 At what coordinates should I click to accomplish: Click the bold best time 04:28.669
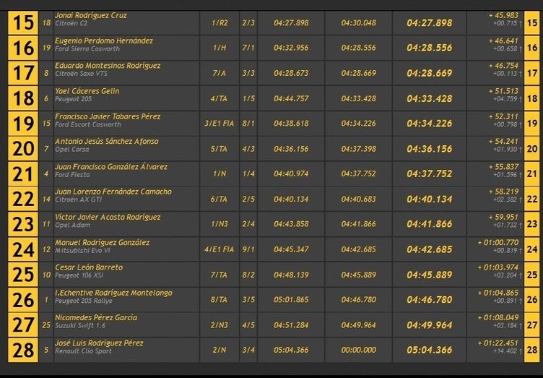click(x=430, y=74)
